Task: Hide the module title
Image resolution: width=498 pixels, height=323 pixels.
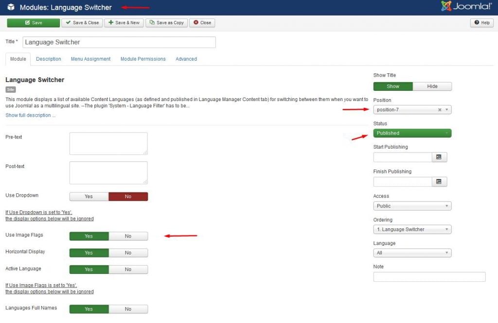Action: (x=432, y=86)
